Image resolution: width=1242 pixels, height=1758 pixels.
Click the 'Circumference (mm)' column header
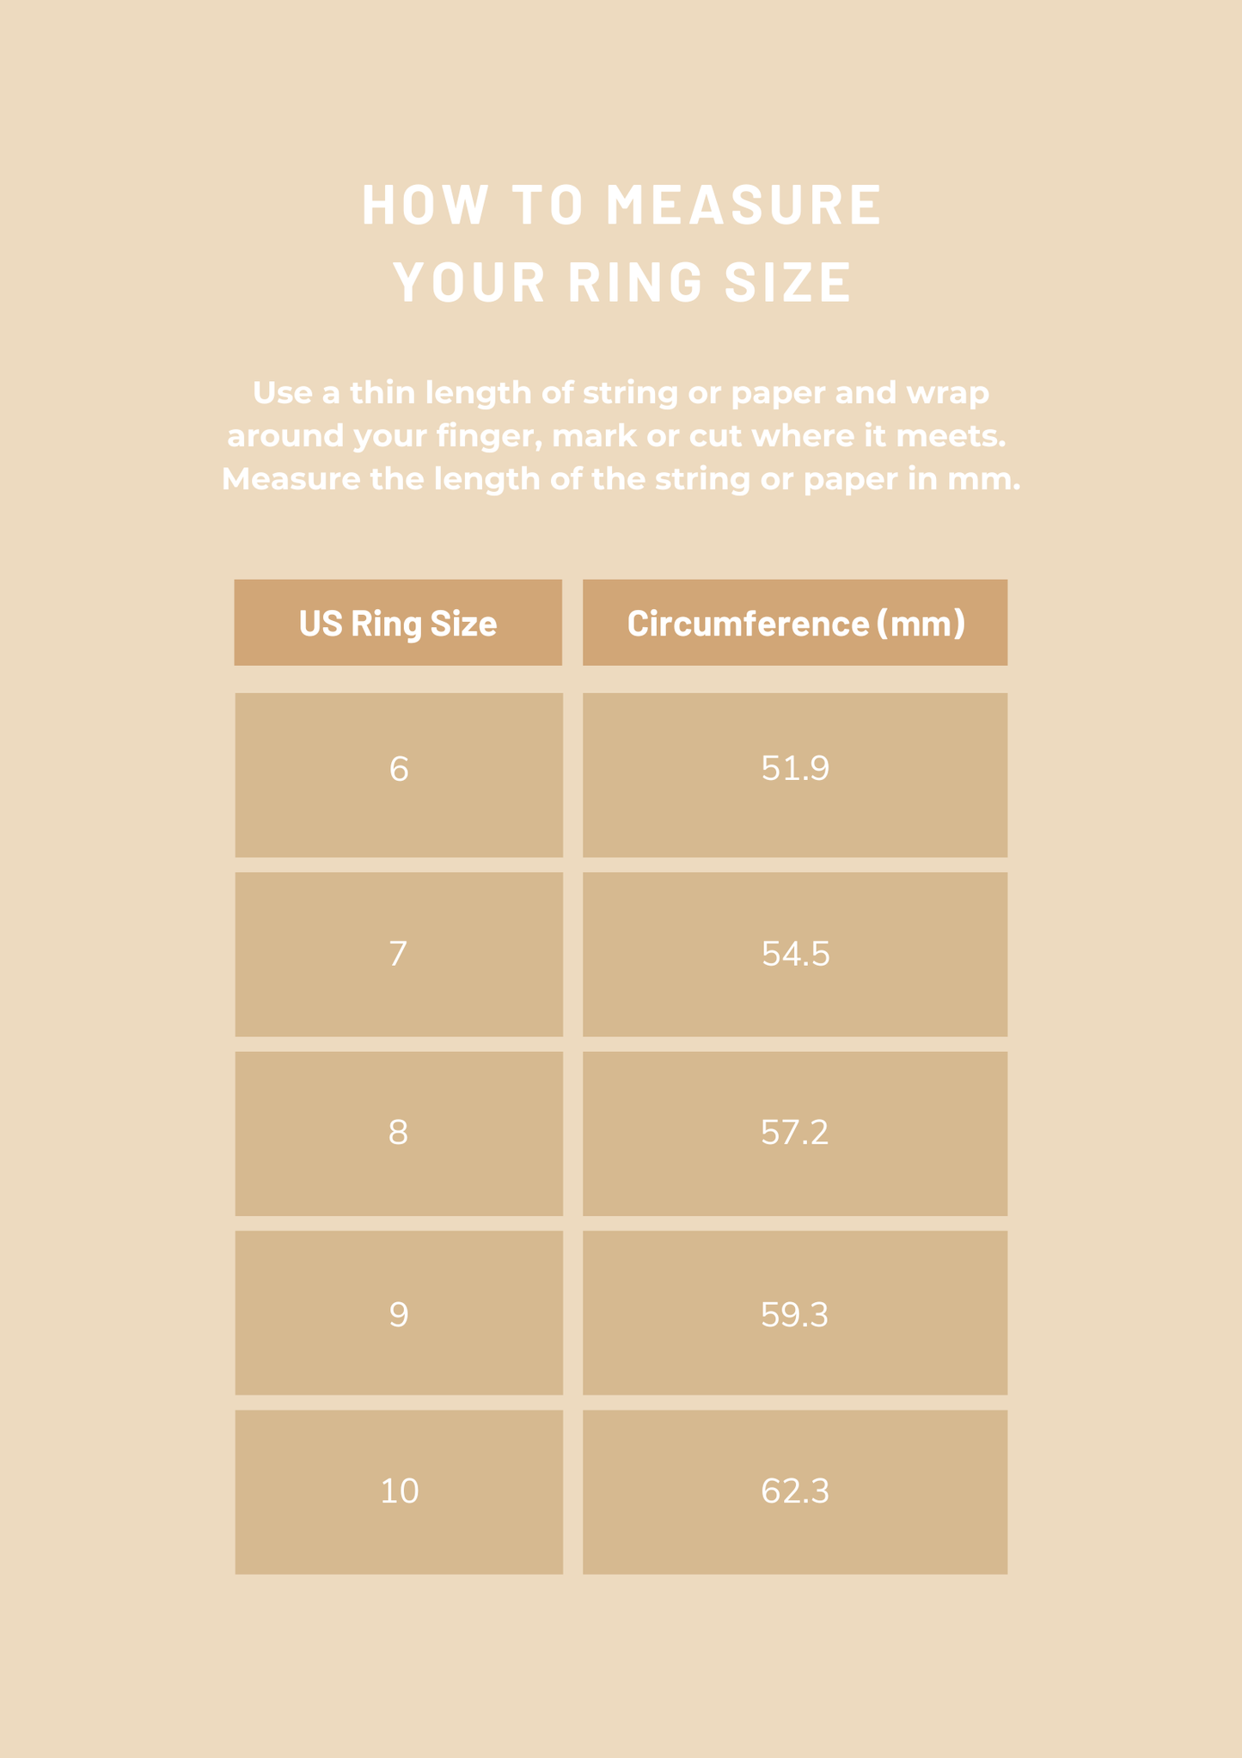(795, 623)
